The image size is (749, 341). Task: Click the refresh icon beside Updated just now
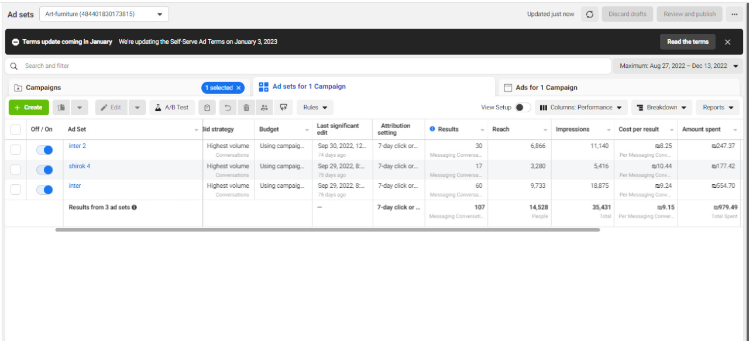[589, 15]
